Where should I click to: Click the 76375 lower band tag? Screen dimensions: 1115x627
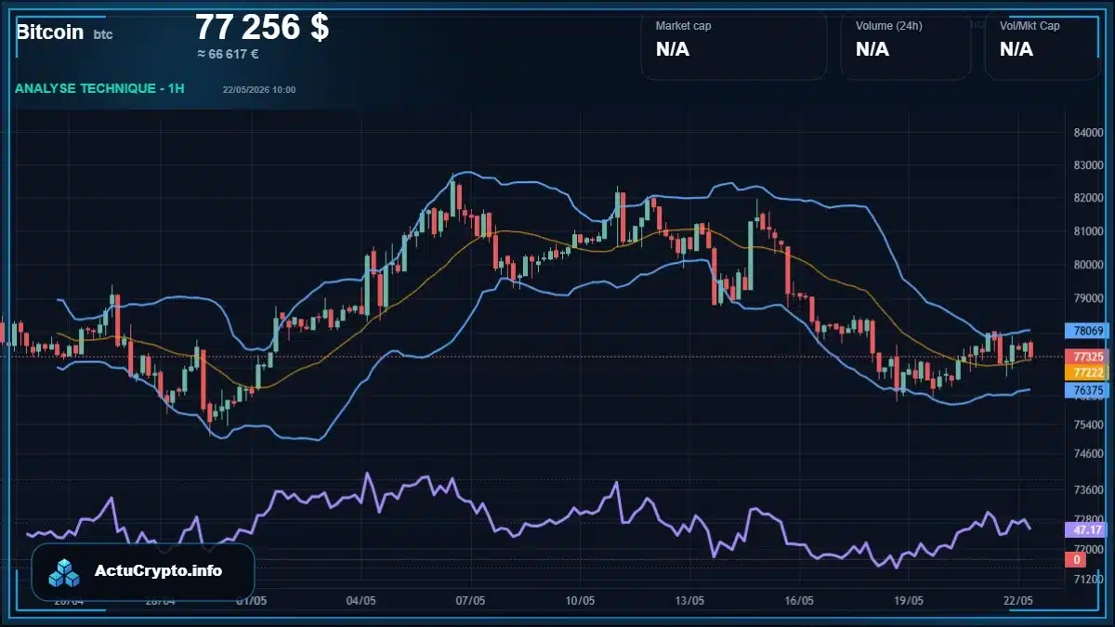(x=1087, y=390)
